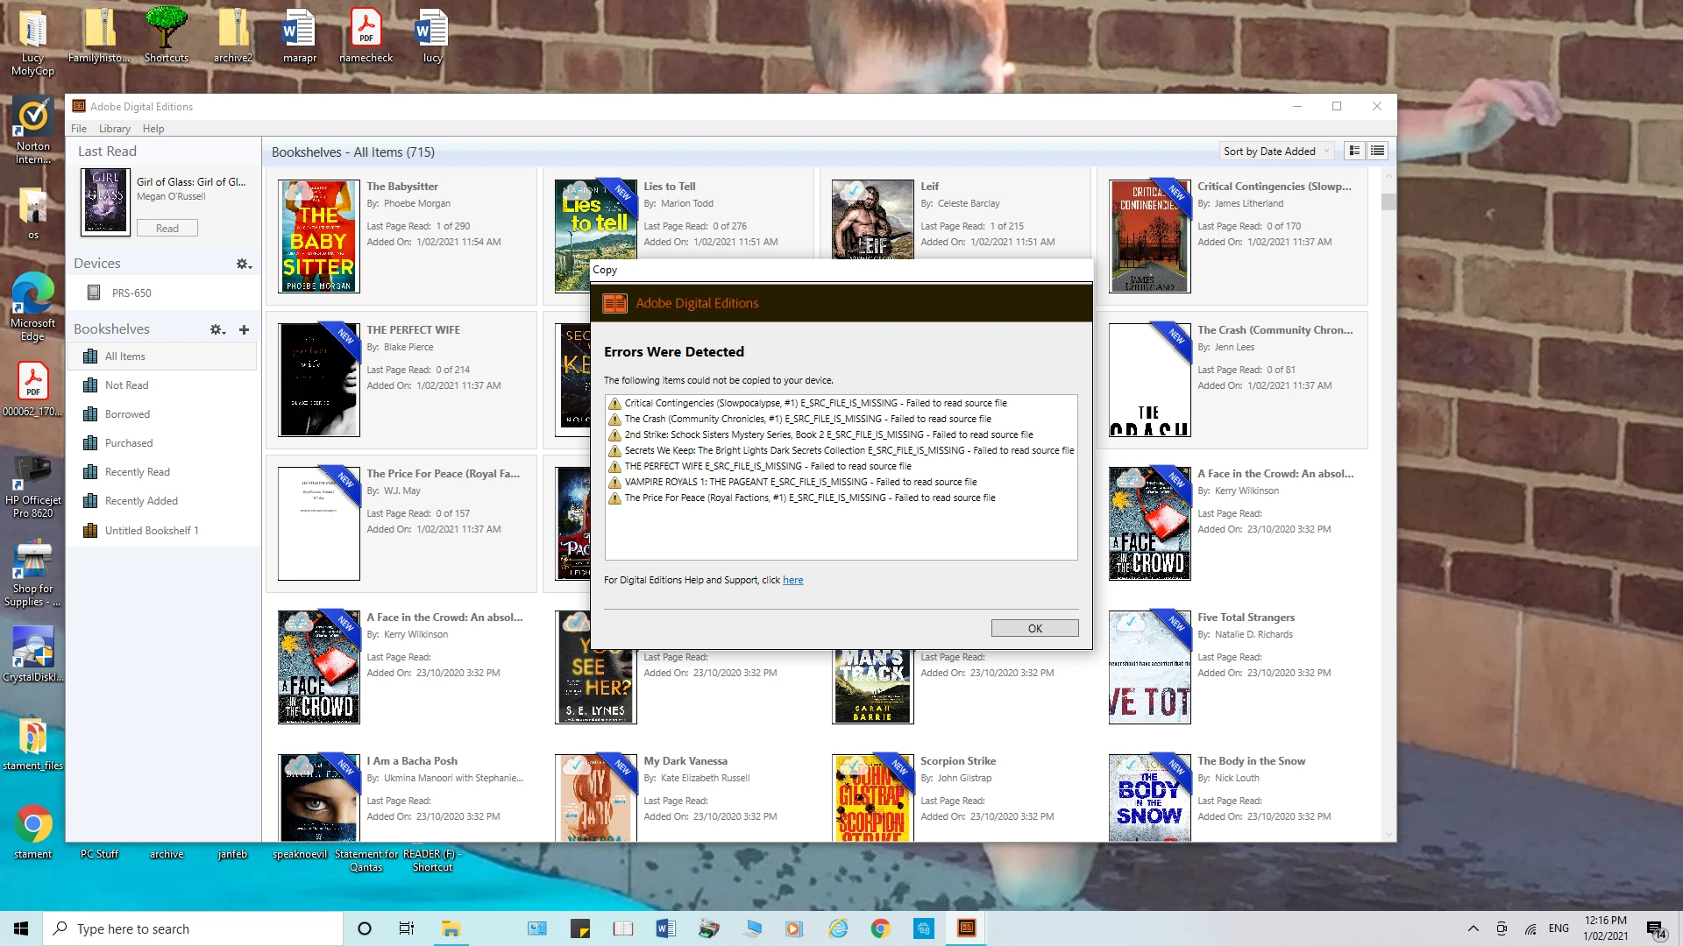Select the Borrowed bookshelf icon

[89, 414]
